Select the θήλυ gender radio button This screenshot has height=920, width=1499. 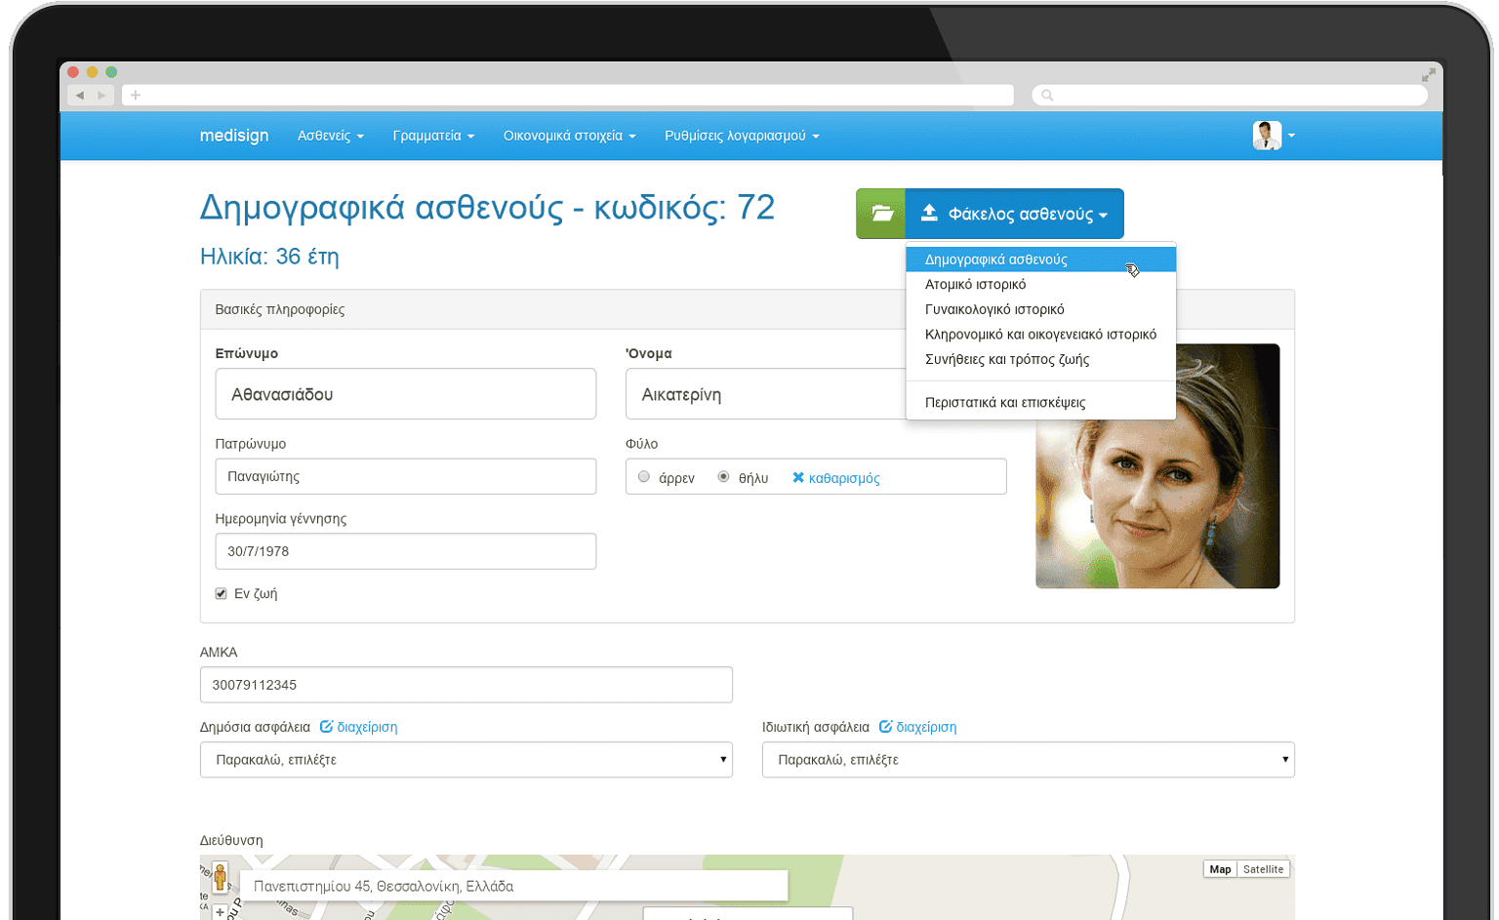point(723,477)
